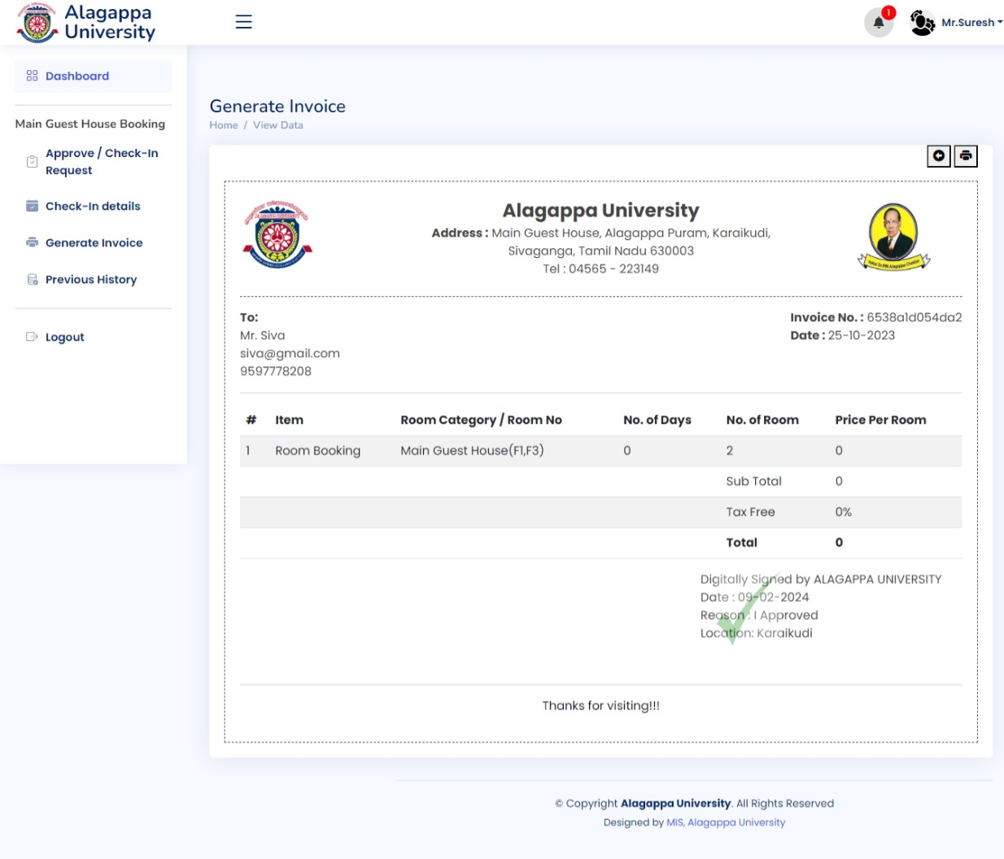Click the user avatar icon
Image resolution: width=1004 pixels, height=859 pixels.
pyautogui.click(x=922, y=22)
